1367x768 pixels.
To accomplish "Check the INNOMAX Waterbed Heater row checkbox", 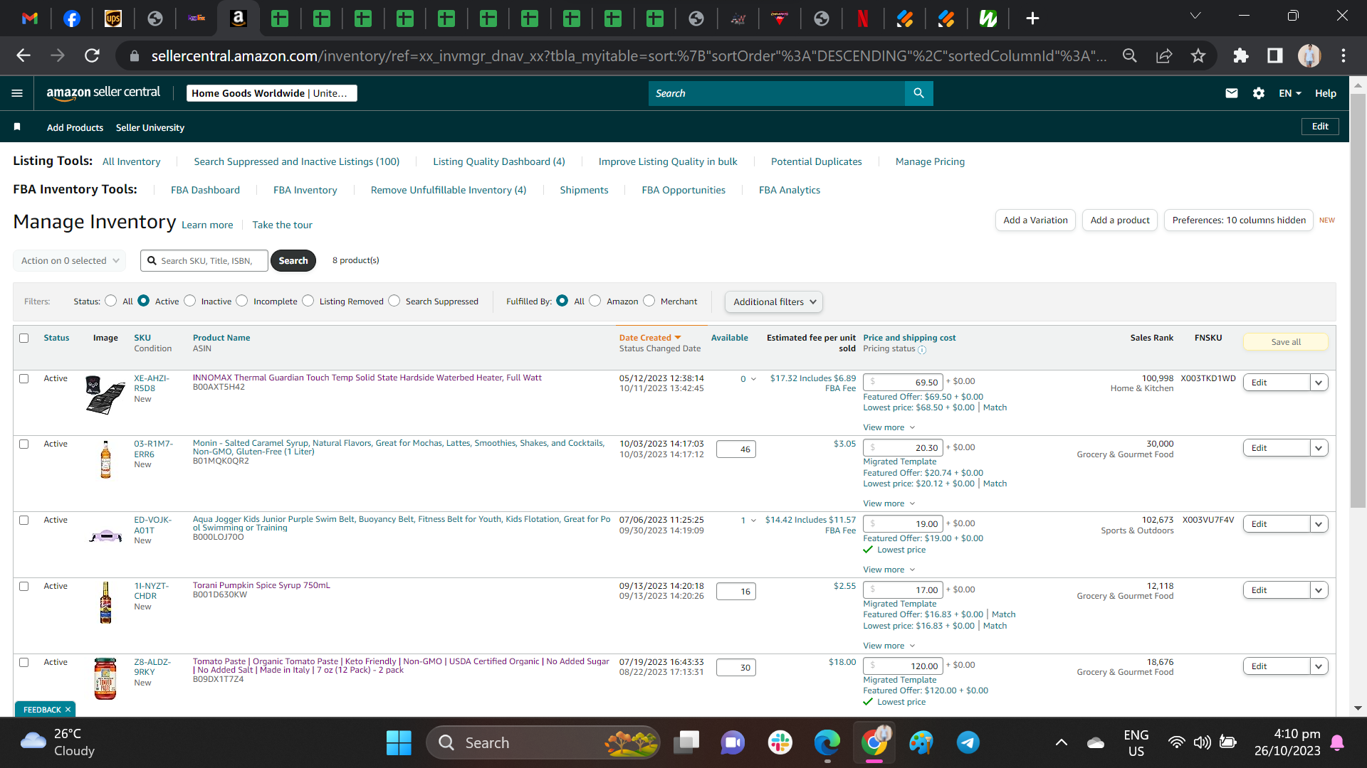I will point(24,379).
